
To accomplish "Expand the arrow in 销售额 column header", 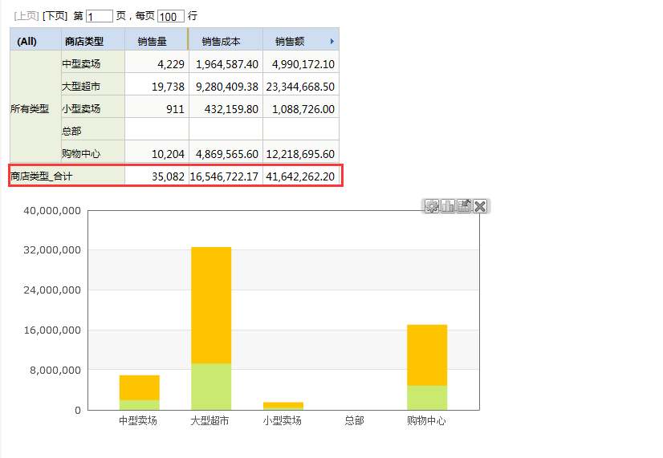I will [x=332, y=42].
